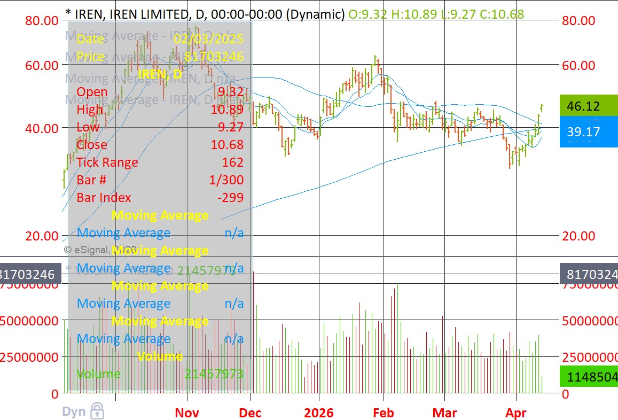Viewport: 618px width, 420px height.
Task: Click the Date 02/03/2025 row in data window
Action: pos(160,38)
